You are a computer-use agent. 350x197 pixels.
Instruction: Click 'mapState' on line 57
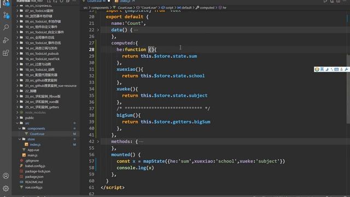pyautogui.click(x=154, y=161)
